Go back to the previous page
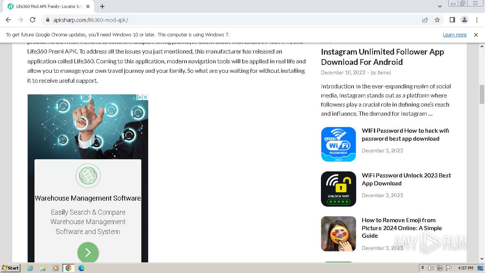 [x=8, y=20]
